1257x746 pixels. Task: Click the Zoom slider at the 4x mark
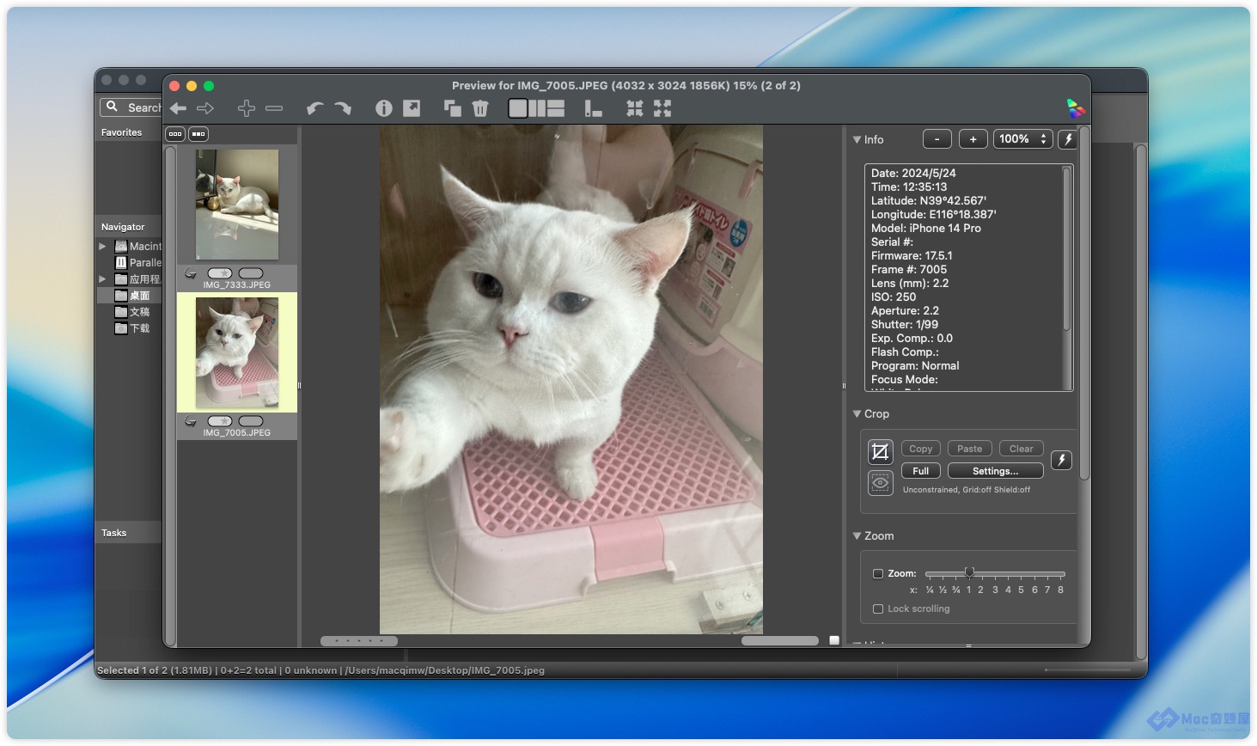click(1009, 574)
